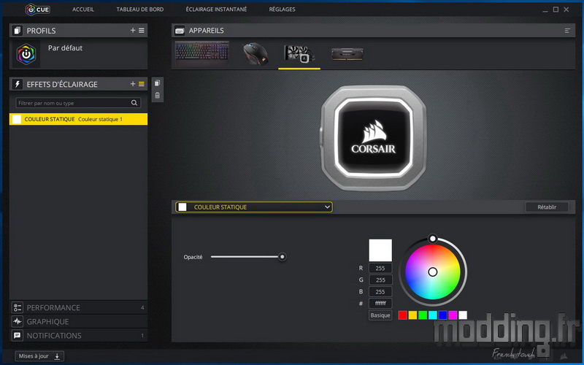Pick the blue preset swatch
584x365 pixels.
(x=443, y=315)
